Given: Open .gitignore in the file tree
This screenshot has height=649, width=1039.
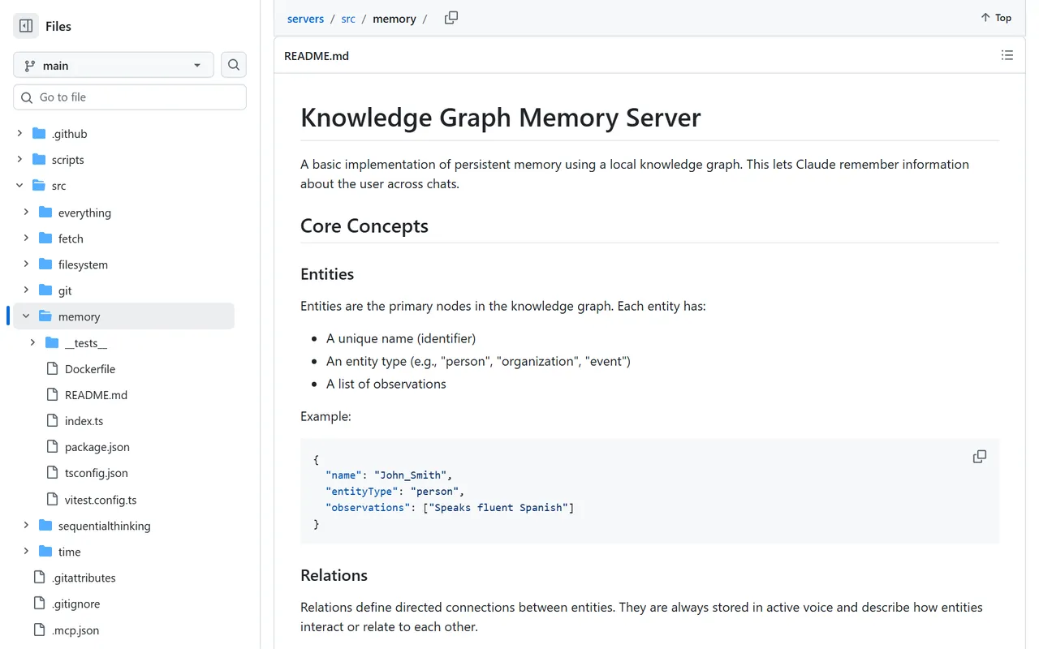Looking at the screenshot, I should pyautogui.click(x=75, y=604).
